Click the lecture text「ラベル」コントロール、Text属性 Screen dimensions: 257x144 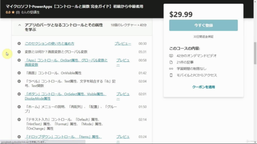coord(70,84)
